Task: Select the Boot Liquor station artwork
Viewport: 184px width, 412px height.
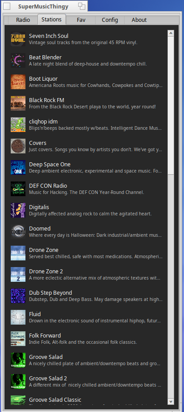Action: [18, 82]
